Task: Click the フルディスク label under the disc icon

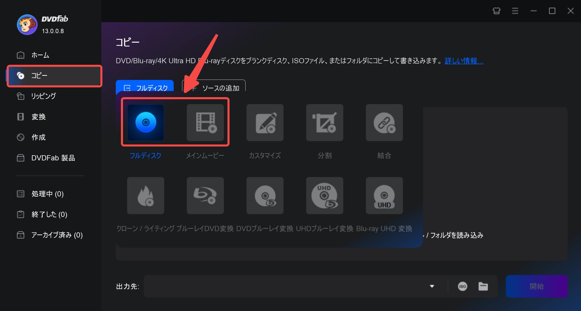Action: click(146, 155)
